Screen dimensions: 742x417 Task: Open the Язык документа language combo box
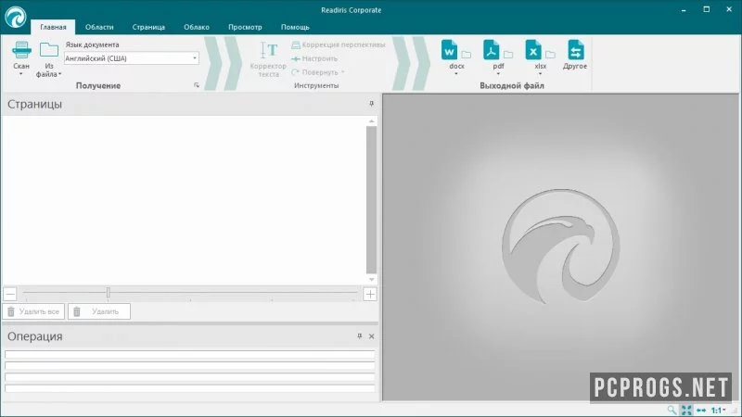coord(132,58)
